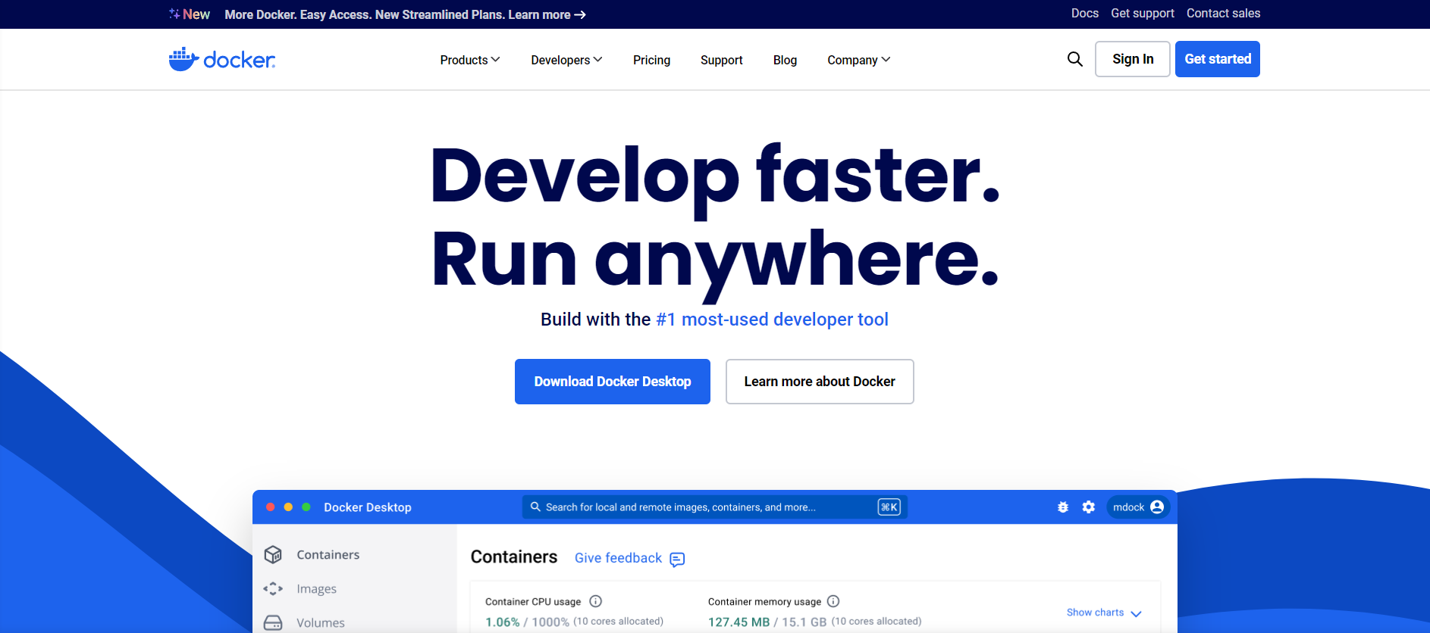Expand the Company menu

(858, 60)
